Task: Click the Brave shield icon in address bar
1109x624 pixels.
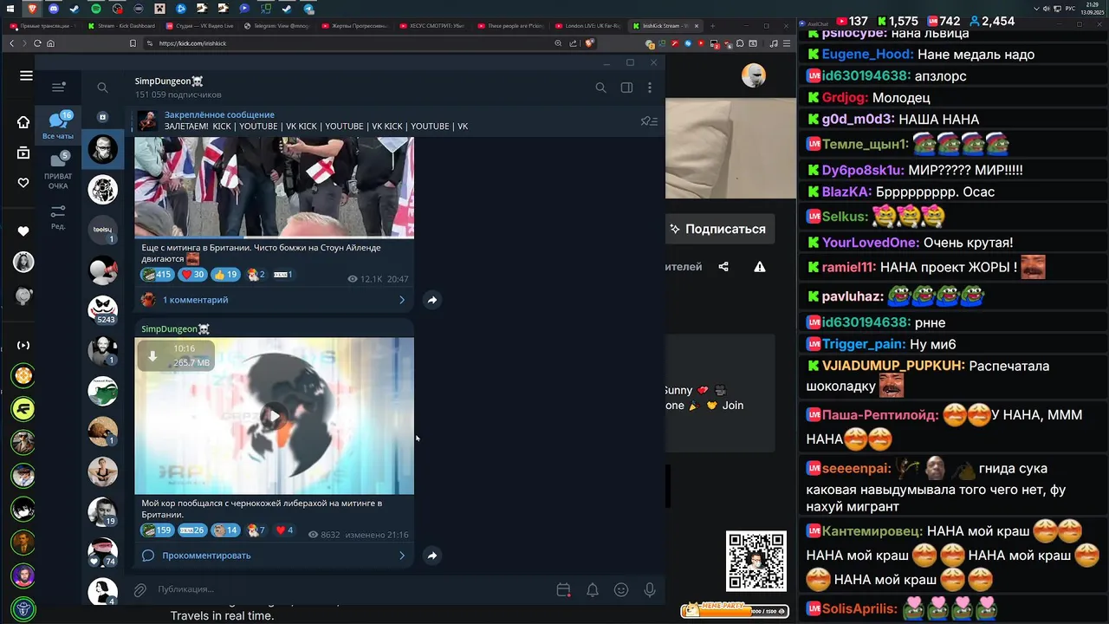Action: tap(590, 43)
